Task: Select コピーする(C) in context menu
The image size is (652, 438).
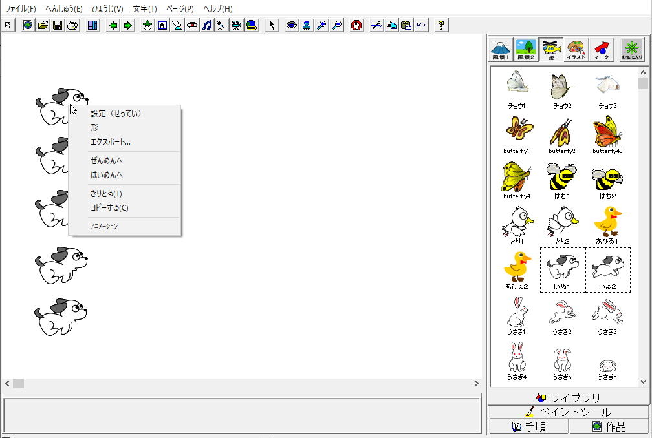Action: 109,208
